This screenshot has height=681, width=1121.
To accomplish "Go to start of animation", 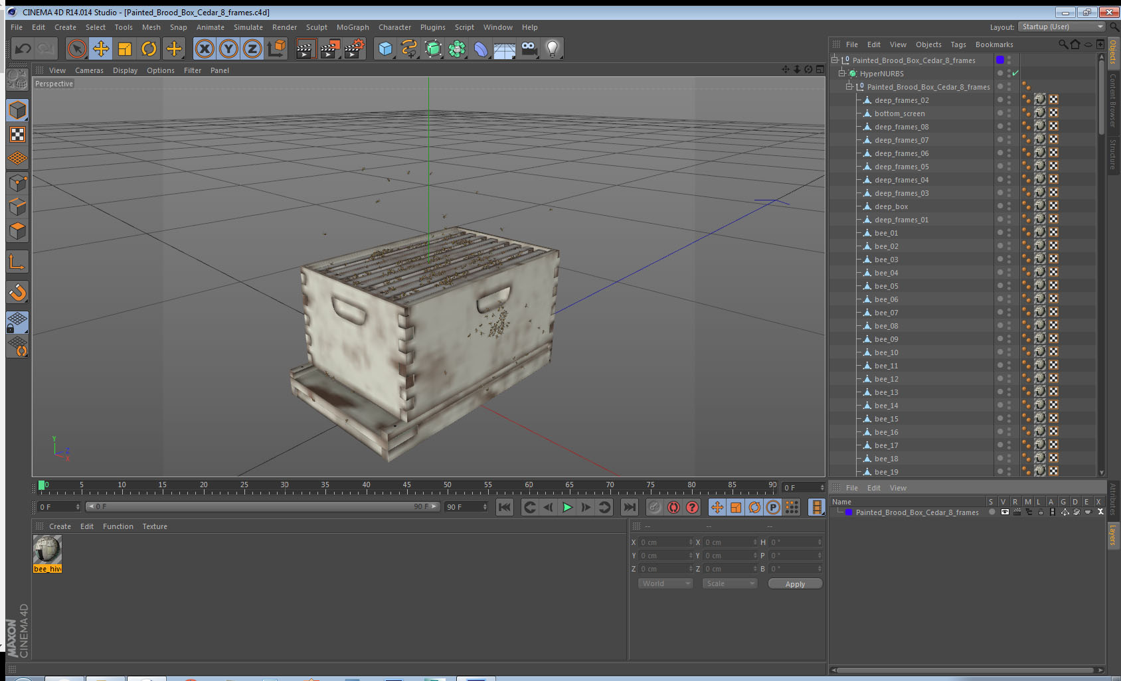I will click(505, 507).
